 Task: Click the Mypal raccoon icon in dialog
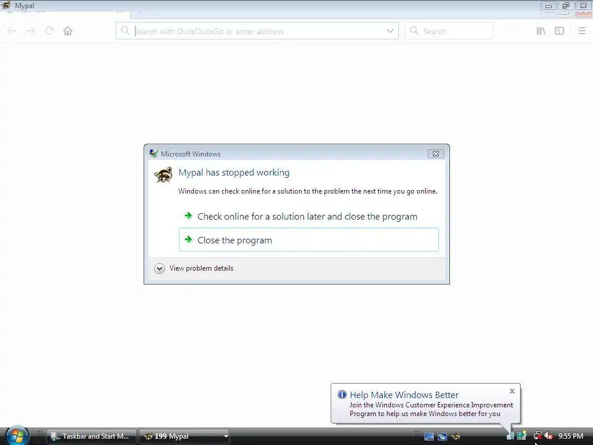coord(163,175)
